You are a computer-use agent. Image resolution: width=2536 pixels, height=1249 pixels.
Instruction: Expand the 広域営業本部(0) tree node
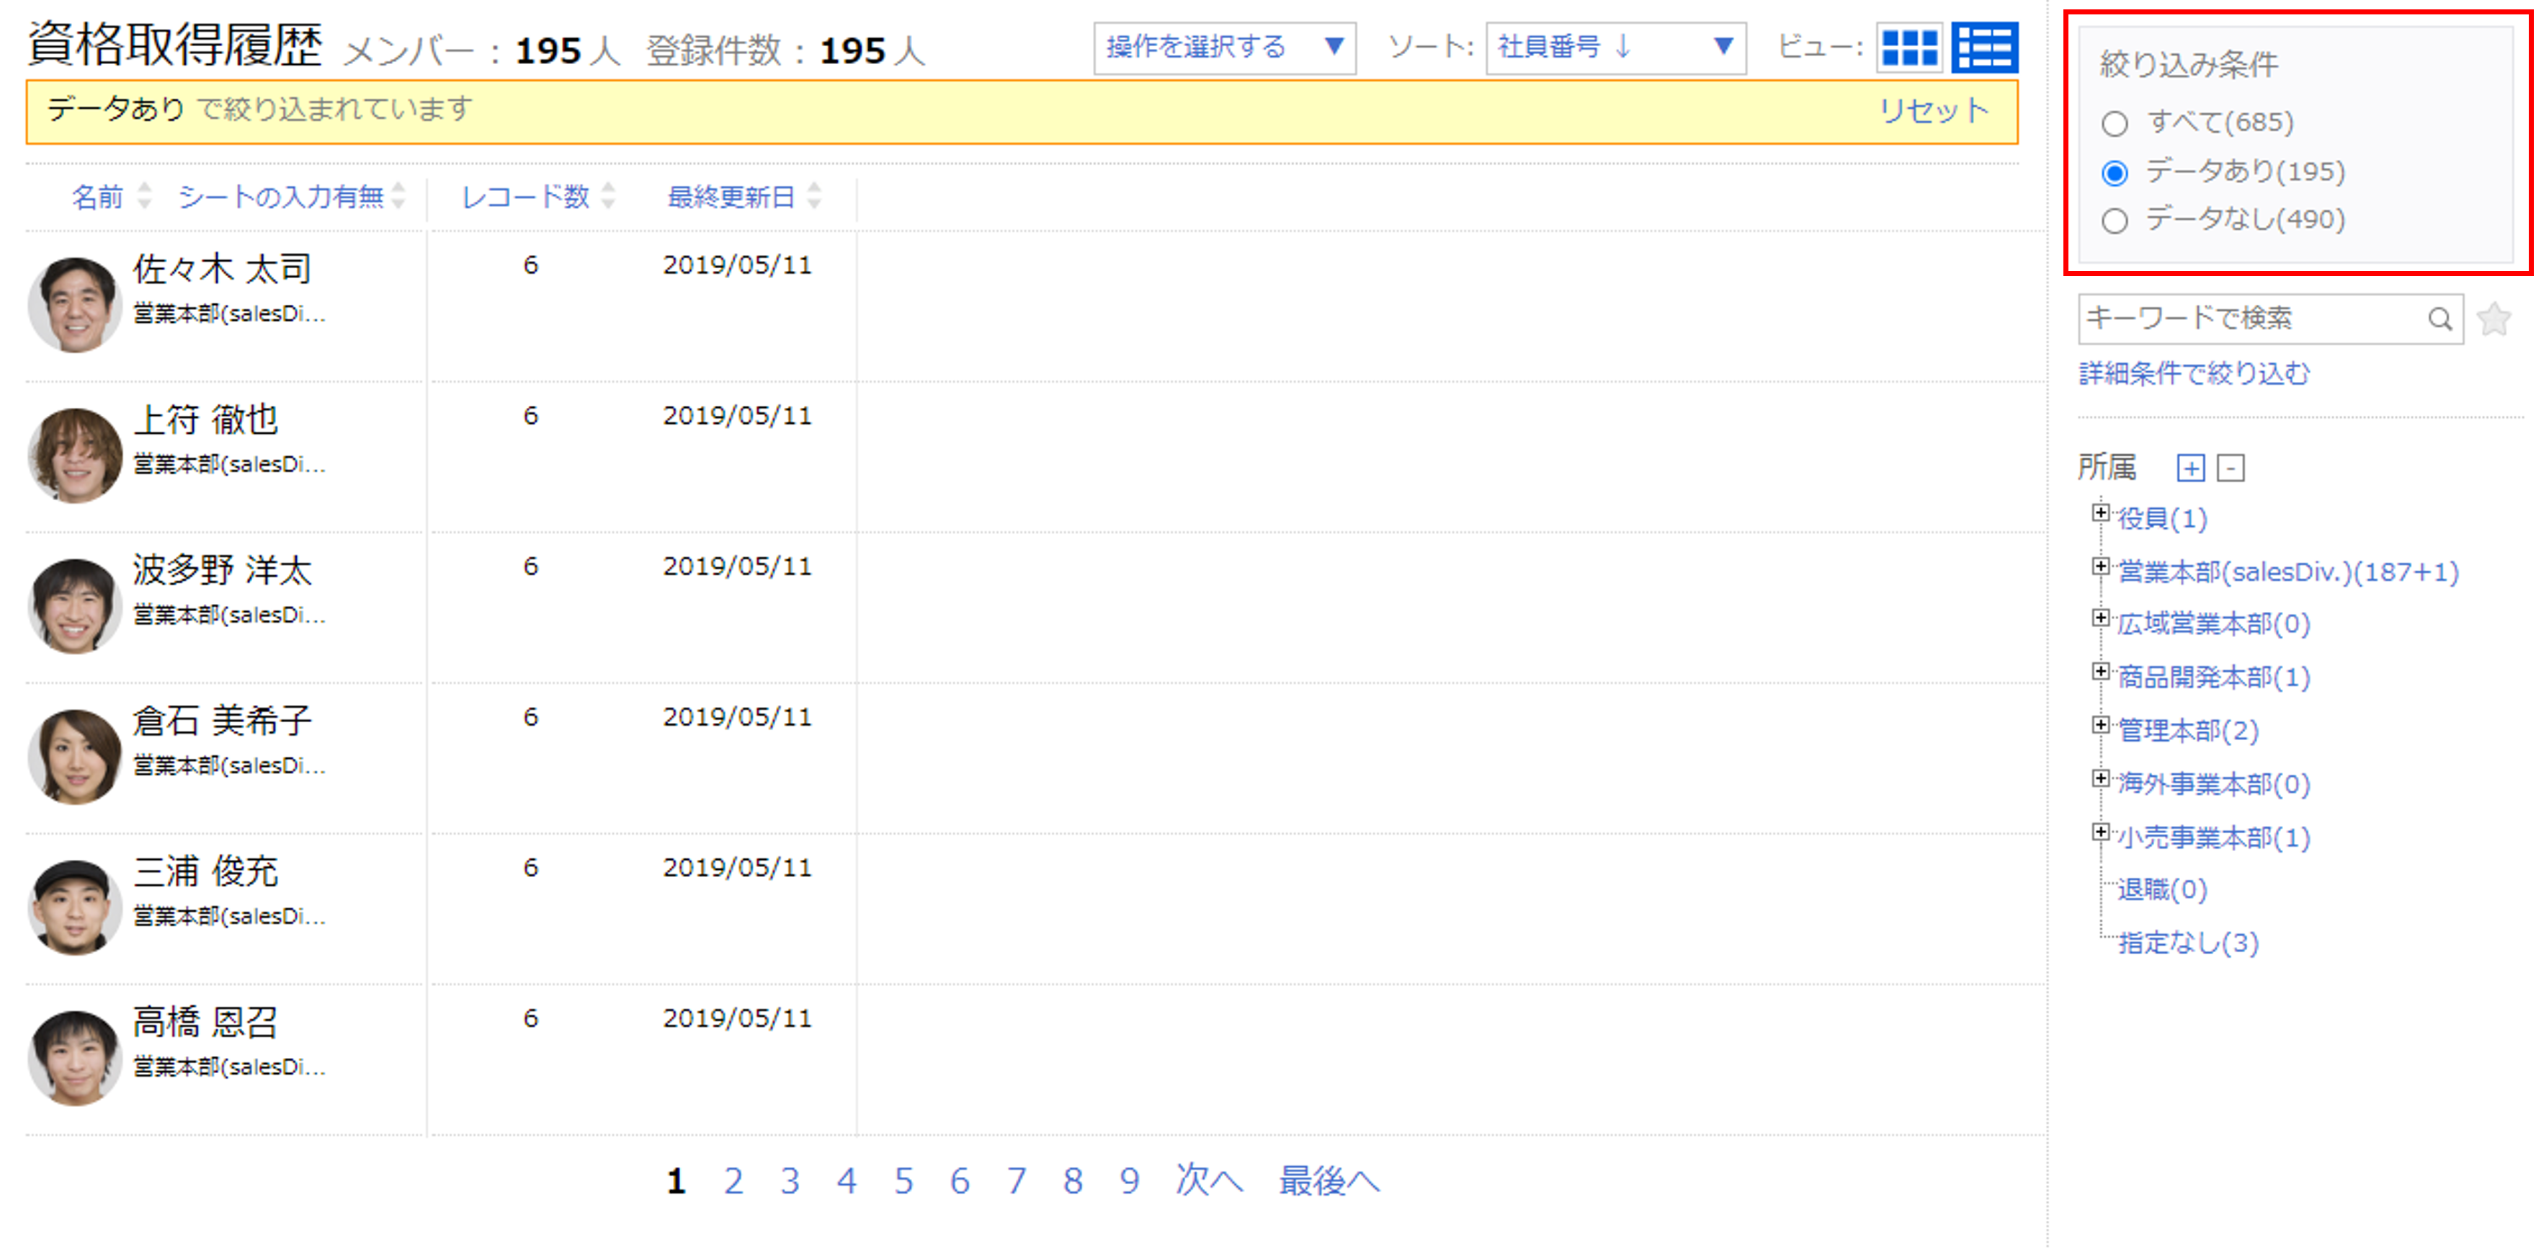point(2101,618)
